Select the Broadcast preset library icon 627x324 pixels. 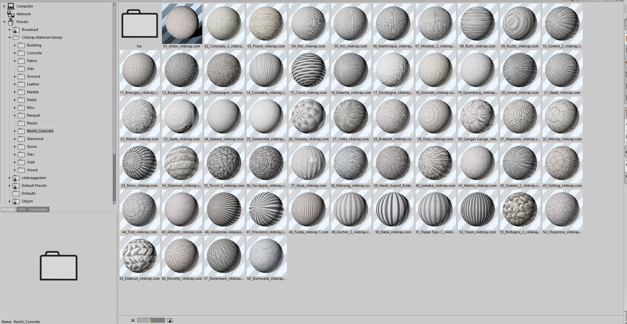16,30
